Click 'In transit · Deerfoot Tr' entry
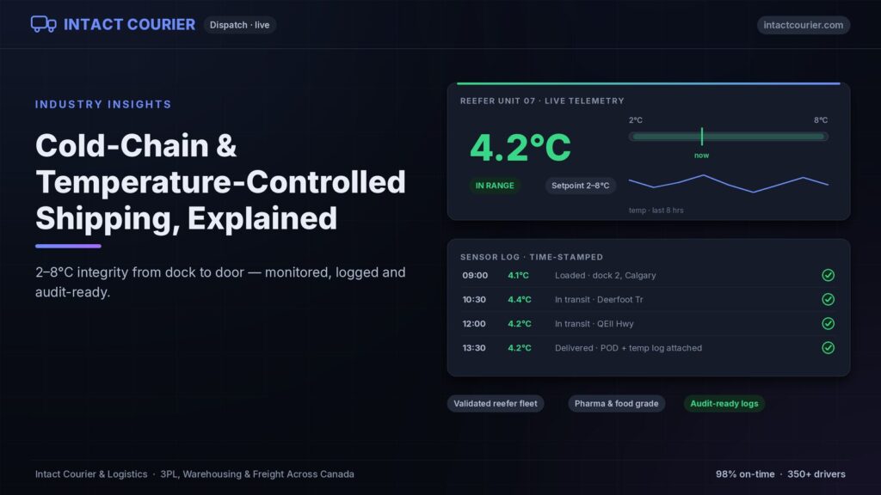881x495 pixels. point(599,299)
